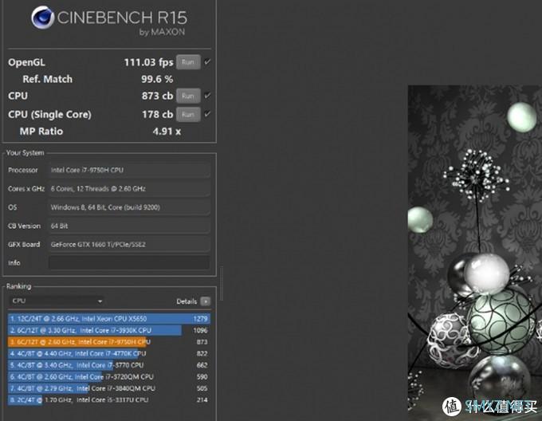Toggle the CPU test checkbox
The image size is (542, 421).
(207, 96)
